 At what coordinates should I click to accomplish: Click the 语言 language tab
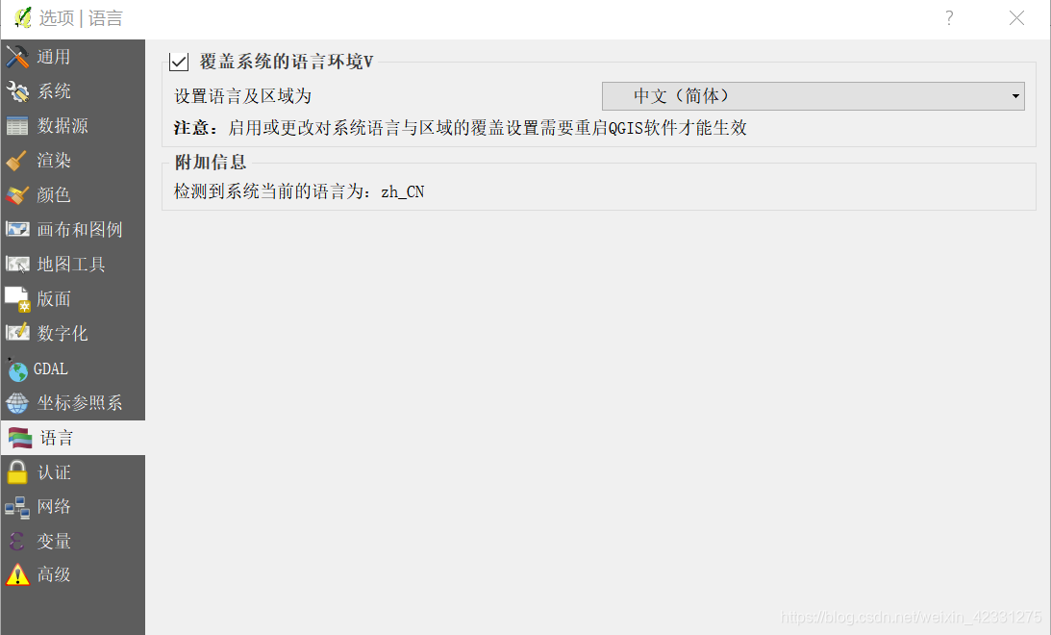point(73,438)
